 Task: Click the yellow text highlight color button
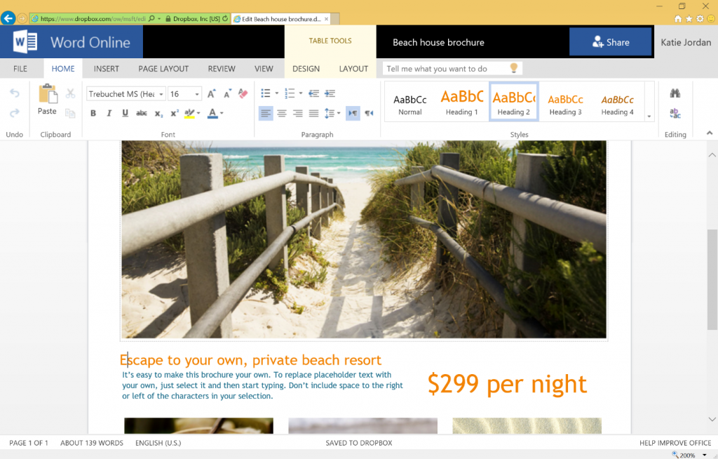coord(189,113)
